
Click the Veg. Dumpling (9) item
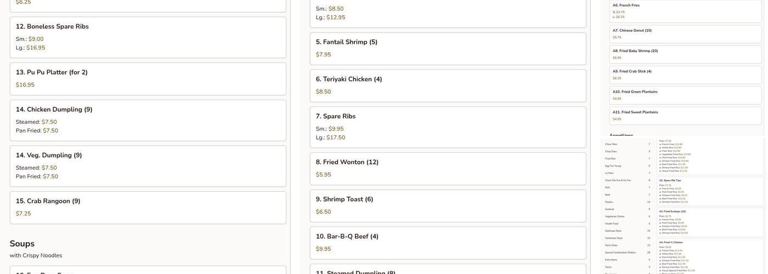pos(148,166)
